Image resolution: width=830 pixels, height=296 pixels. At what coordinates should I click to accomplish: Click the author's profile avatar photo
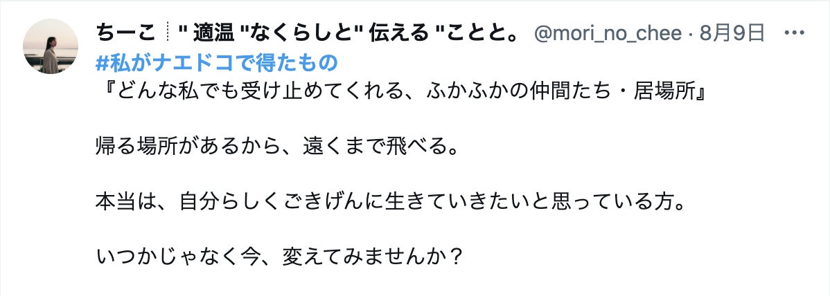click(x=51, y=46)
